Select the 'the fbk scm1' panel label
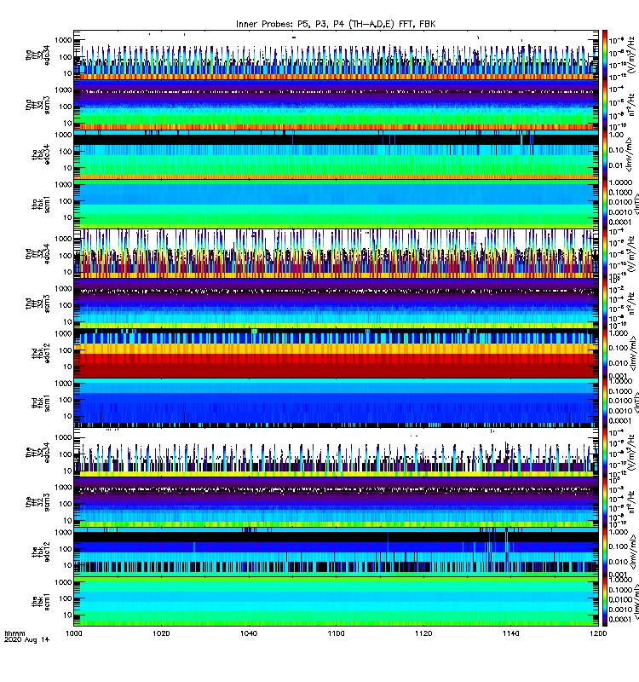 click(x=41, y=602)
